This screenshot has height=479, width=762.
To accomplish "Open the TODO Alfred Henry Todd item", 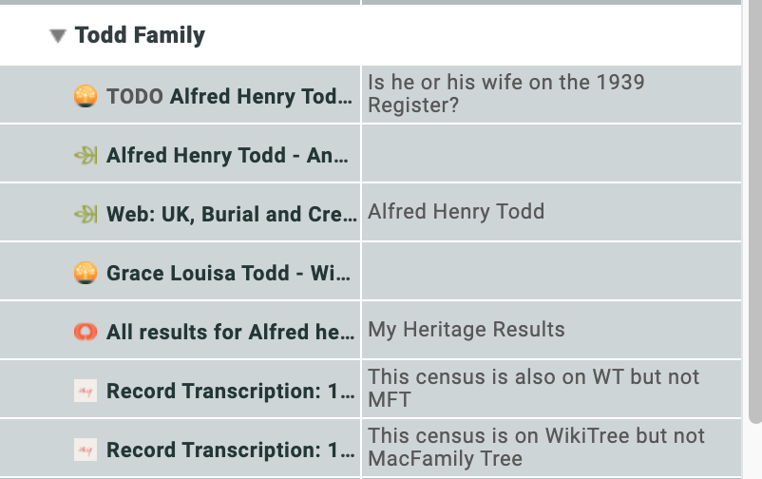I will click(229, 96).
